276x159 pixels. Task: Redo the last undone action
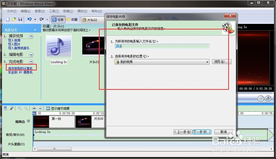(x=42, y=19)
